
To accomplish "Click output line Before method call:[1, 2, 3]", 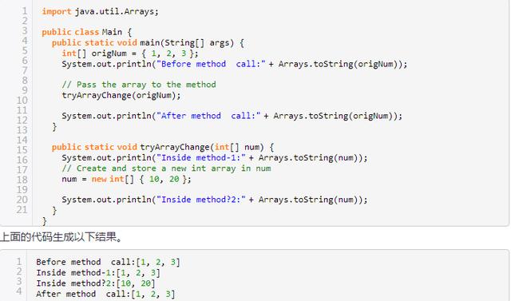I will coord(108,262).
